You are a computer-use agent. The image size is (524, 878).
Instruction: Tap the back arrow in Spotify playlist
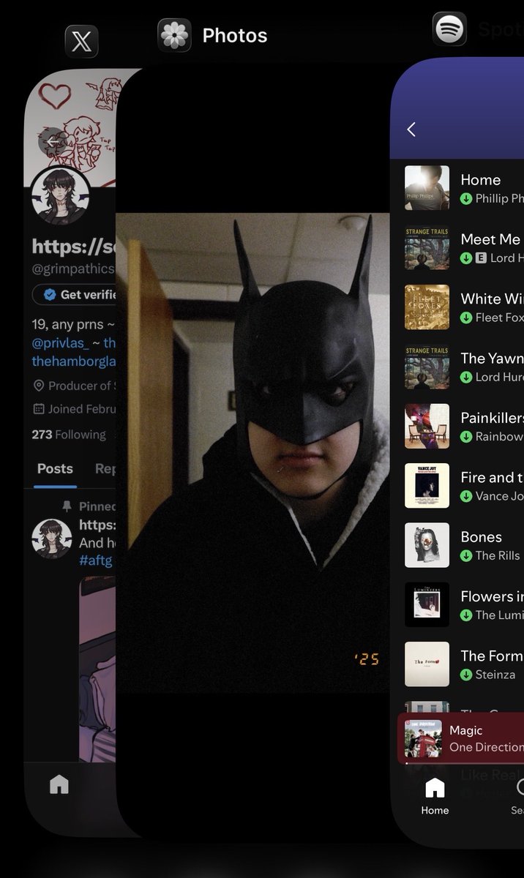[411, 130]
